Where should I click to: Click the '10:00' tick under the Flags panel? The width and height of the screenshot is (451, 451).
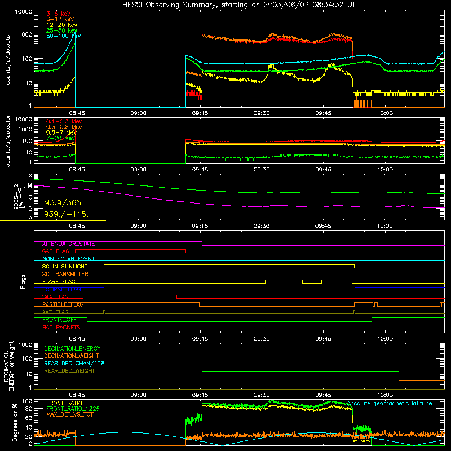385,339
